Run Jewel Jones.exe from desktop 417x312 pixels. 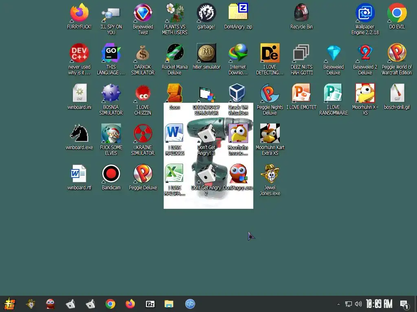(x=270, y=180)
